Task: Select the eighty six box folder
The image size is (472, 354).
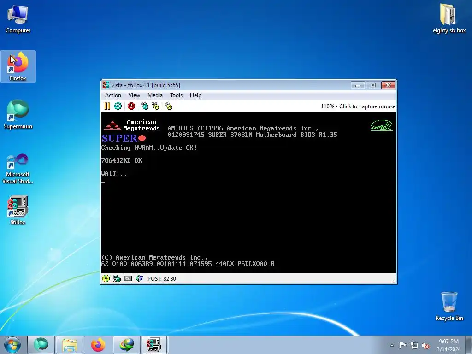Action: pyautogui.click(x=449, y=18)
